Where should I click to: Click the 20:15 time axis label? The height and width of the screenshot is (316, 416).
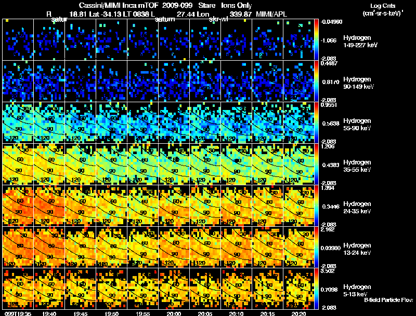(267, 313)
